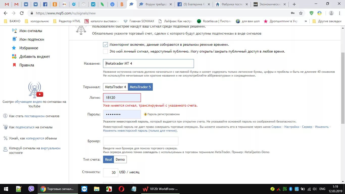Open виртуальном хостинге link
This screenshot has height=194, width=345.
click(51, 148)
